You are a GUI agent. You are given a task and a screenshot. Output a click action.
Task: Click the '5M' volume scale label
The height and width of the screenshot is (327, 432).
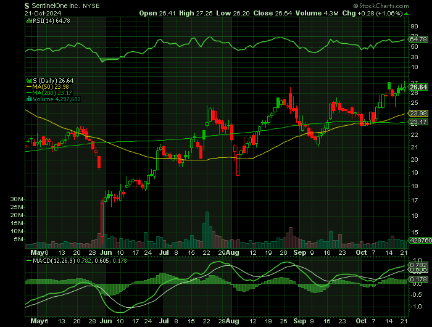point(19,239)
